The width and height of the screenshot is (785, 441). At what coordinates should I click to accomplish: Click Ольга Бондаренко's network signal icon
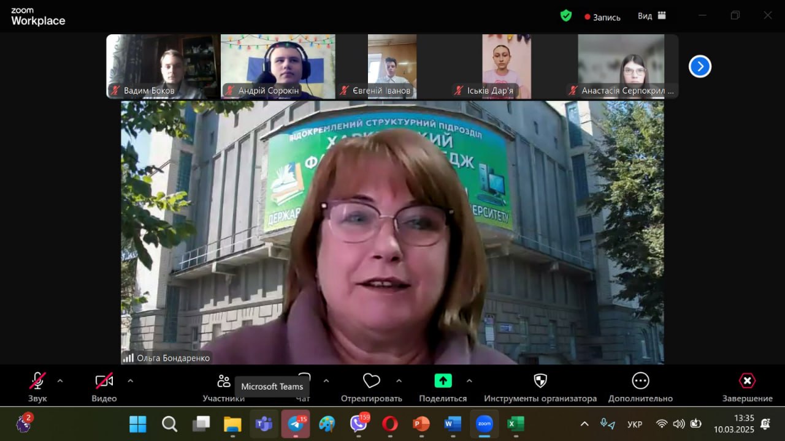click(128, 358)
